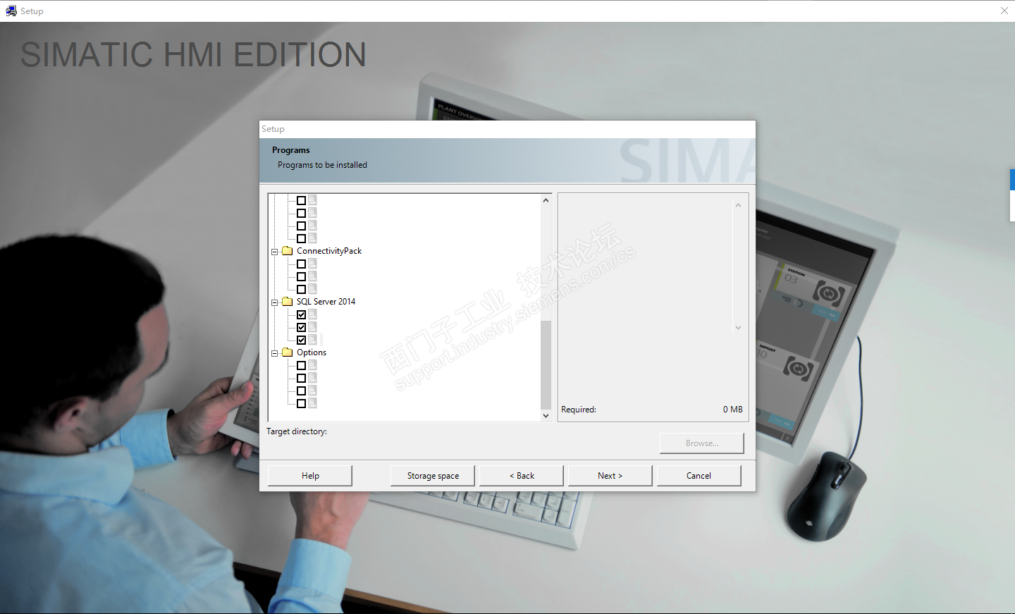Enable the first checkbox under ConnectivityPack
This screenshot has height=614, width=1015.
coord(301,264)
